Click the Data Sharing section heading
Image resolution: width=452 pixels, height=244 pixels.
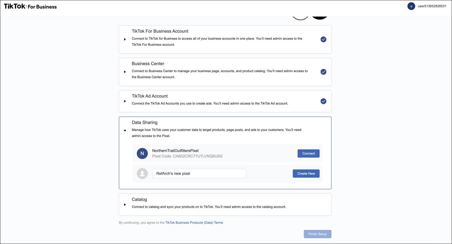tap(144, 122)
